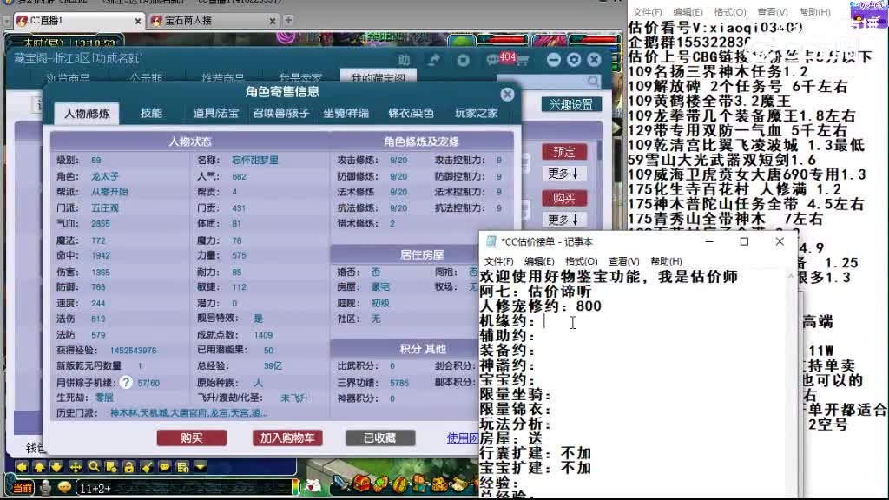This screenshot has width=889, height=500.
Task: Click the microphone icon beside the chat input
Action: point(45,488)
